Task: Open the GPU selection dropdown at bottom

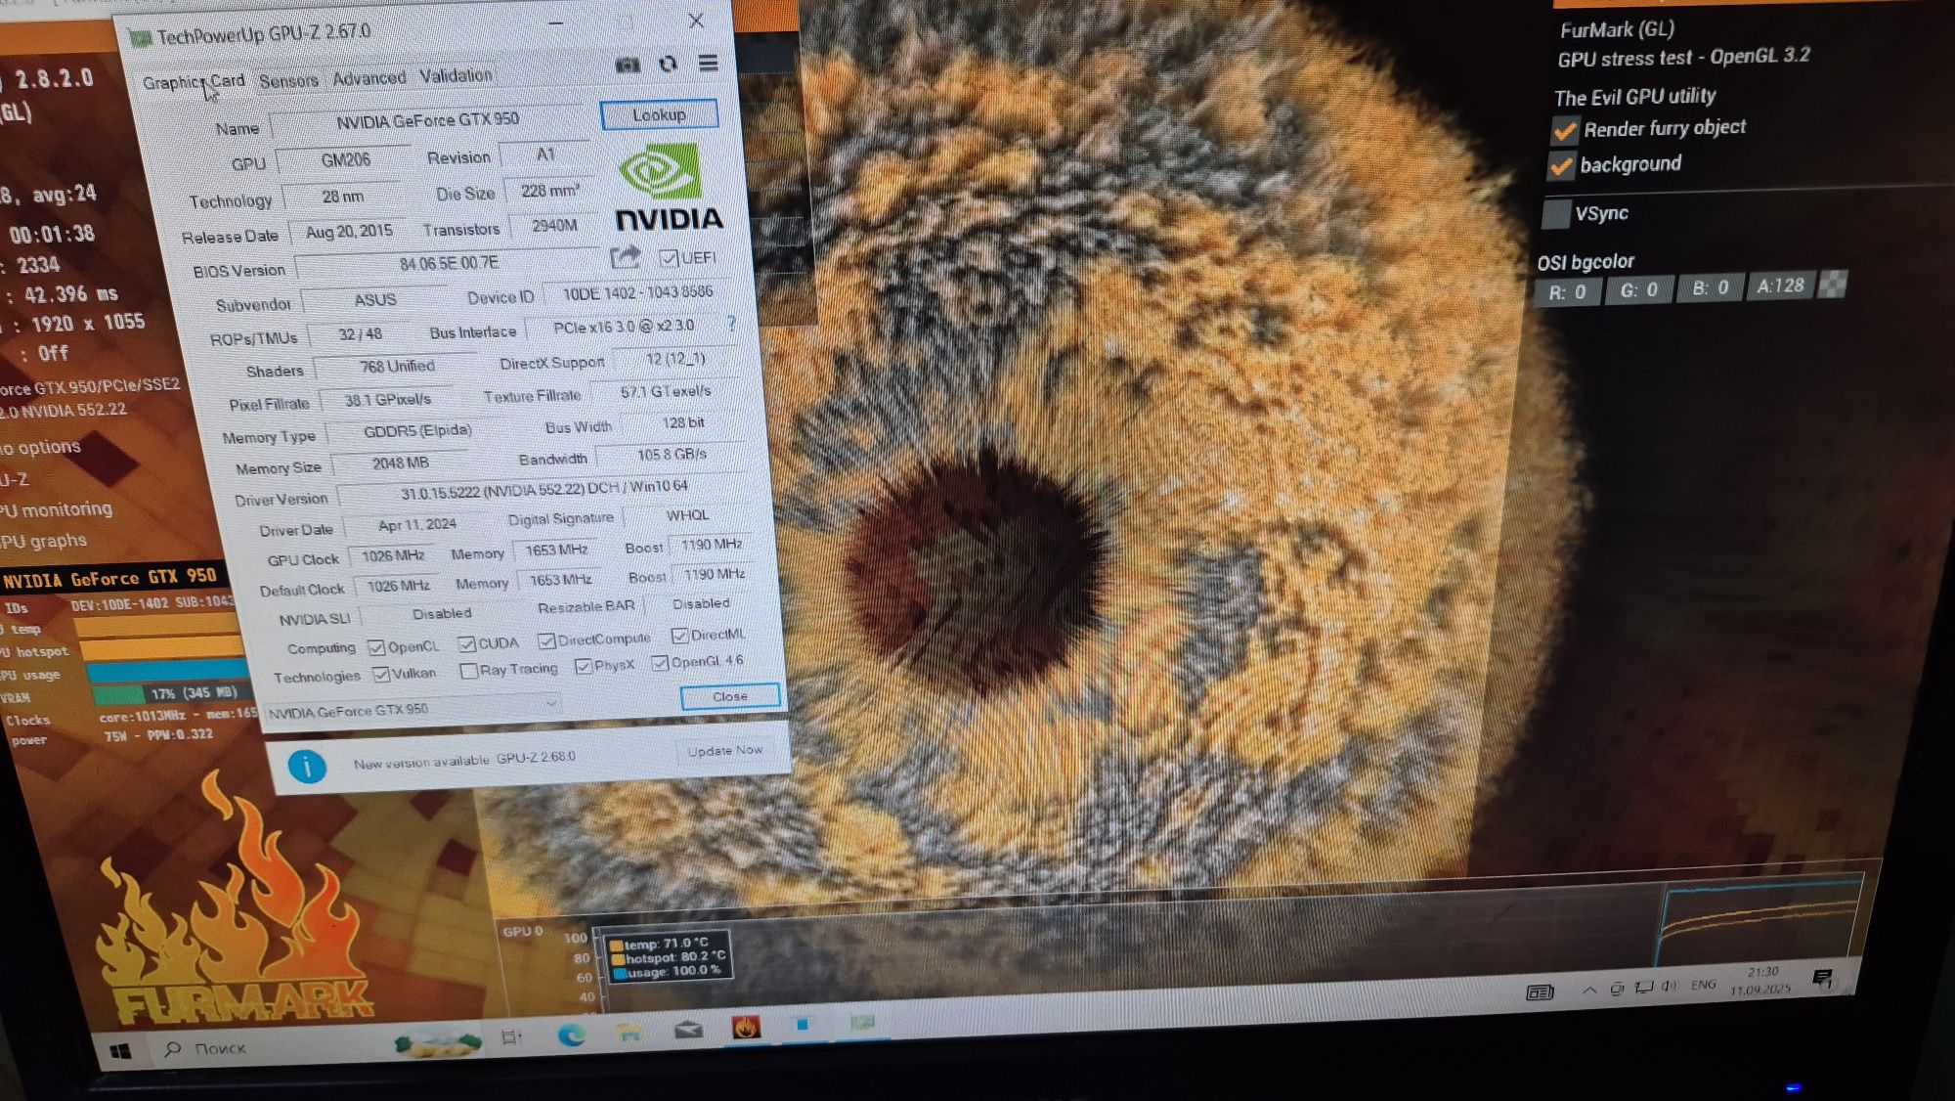Action: click(413, 708)
